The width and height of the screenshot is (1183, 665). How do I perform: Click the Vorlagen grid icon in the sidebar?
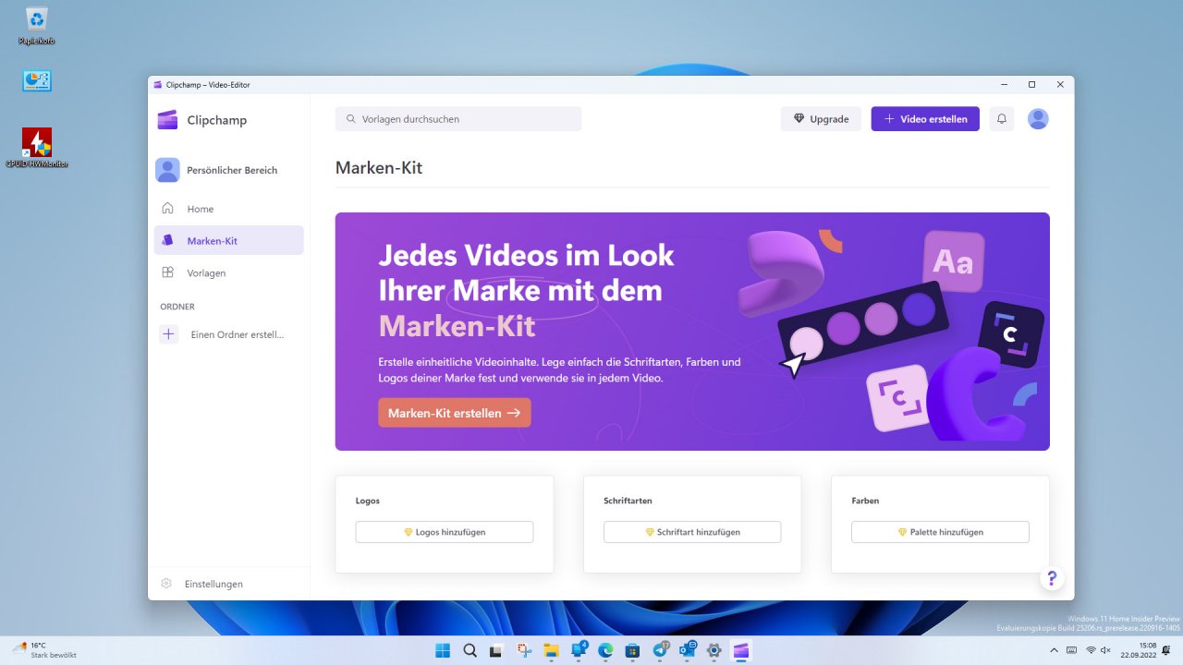coord(167,272)
